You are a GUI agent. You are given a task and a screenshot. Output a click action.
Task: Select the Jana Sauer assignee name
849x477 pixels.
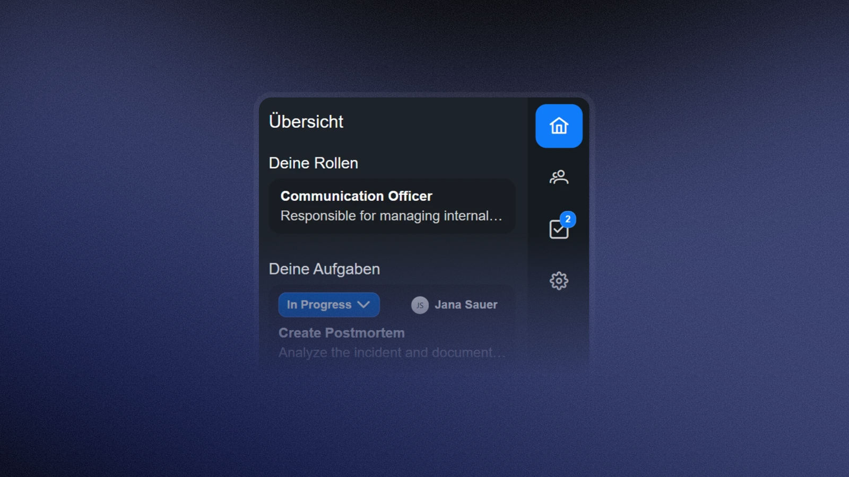[466, 305]
